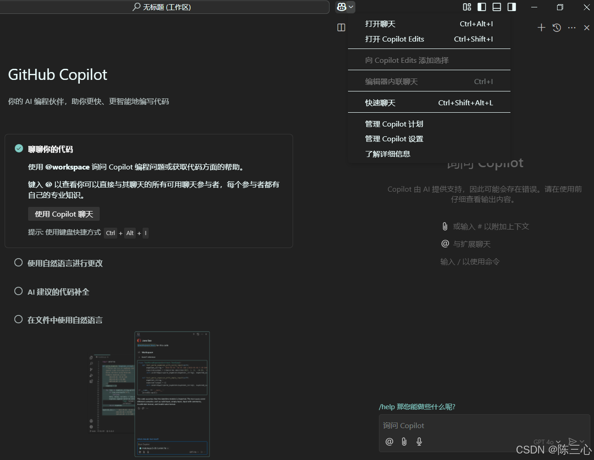Click the Copilot icon in the title bar

(x=342, y=7)
